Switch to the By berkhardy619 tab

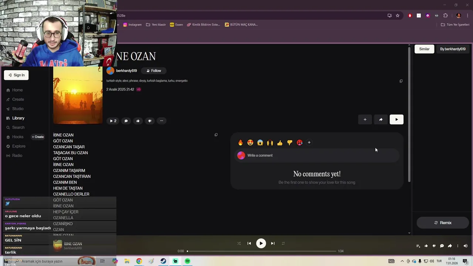coord(453,49)
